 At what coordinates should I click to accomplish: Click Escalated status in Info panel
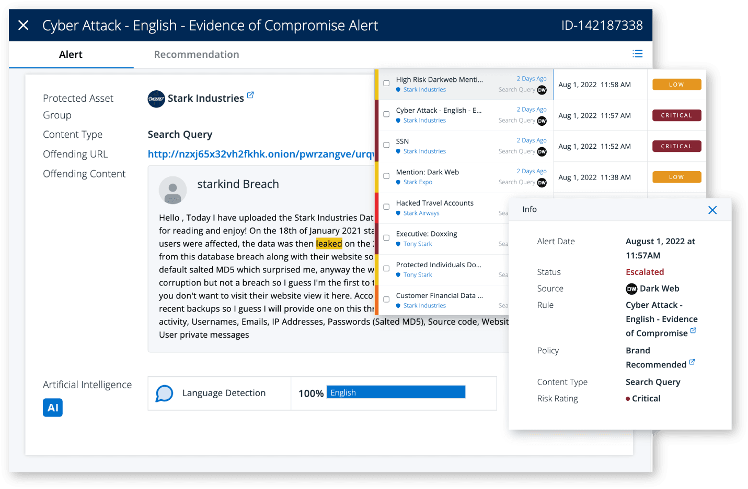pyautogui.click(x=645, y=272)
